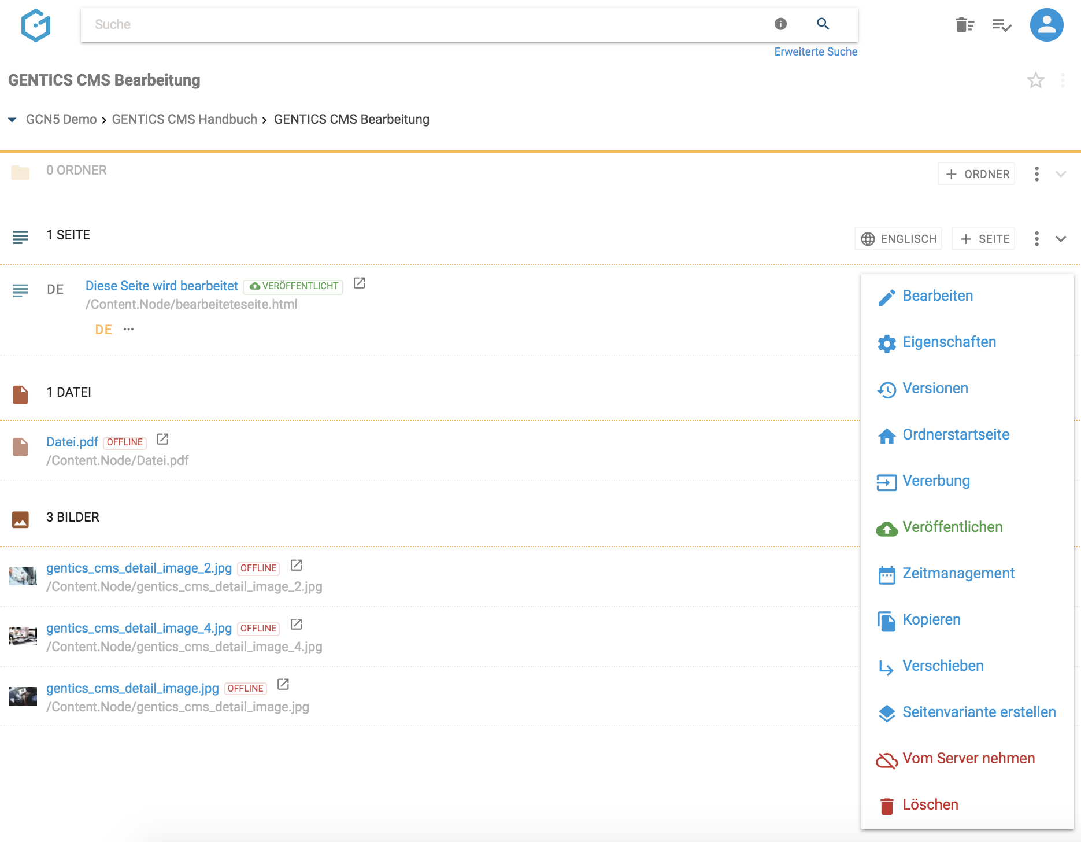
Task: Open Erweiterte Suche link
Action: pyautogui.click(x=816, y=51)
